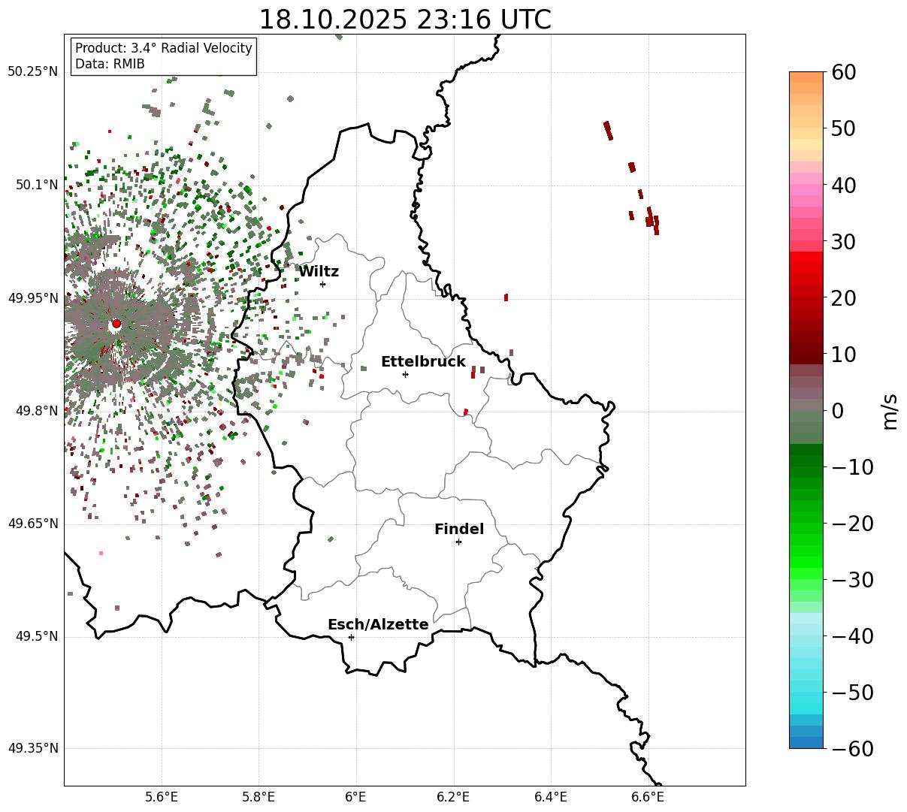The width and height of the screenshot is (907, 812).
Task: Click the colorbar tick label 50
Action: (845, 128)
